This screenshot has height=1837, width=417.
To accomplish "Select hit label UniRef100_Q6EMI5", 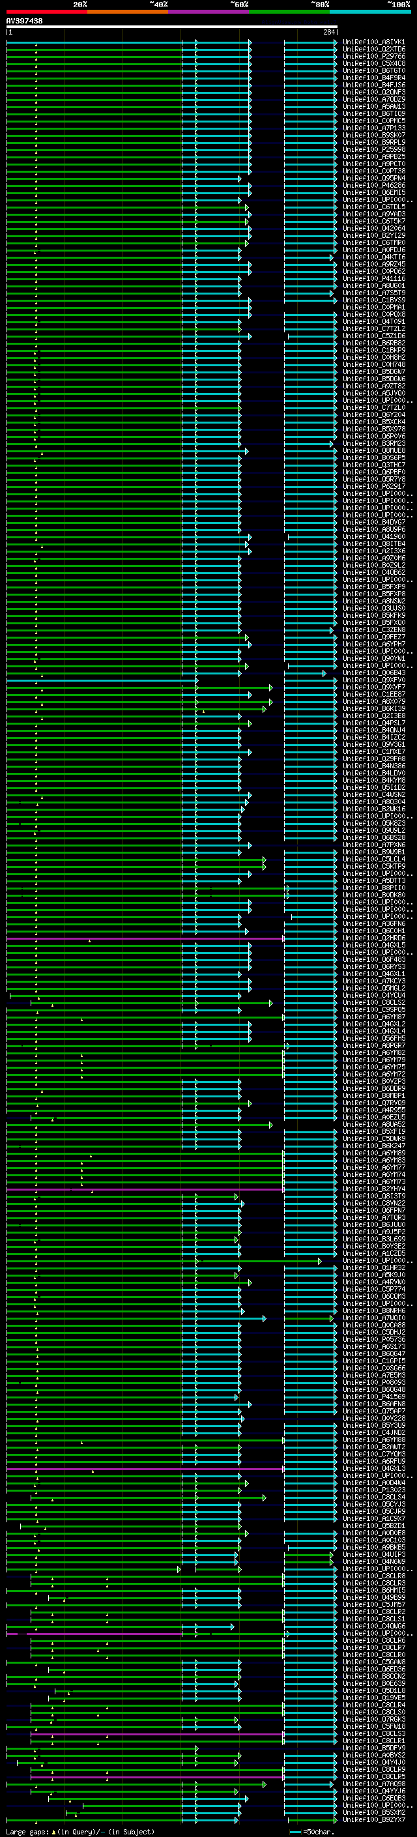I will (x=374, y=192).
